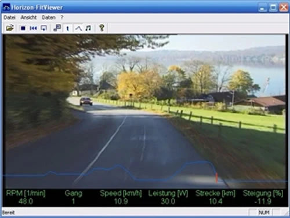Click the music note window icon

click(x=57, y=28)
